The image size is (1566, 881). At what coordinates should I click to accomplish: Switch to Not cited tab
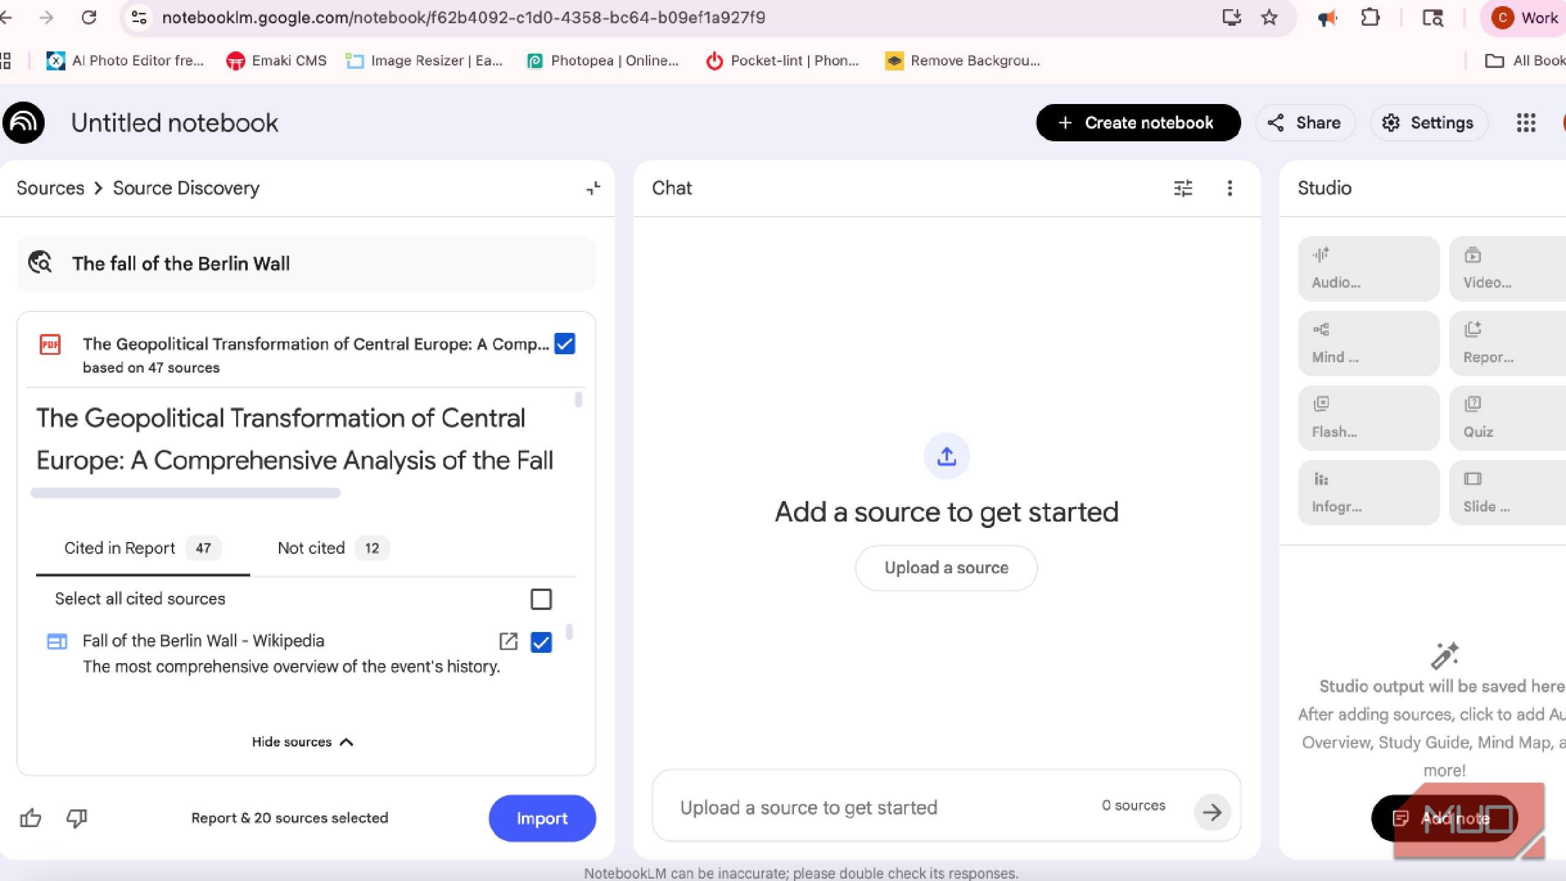point(333,548)
